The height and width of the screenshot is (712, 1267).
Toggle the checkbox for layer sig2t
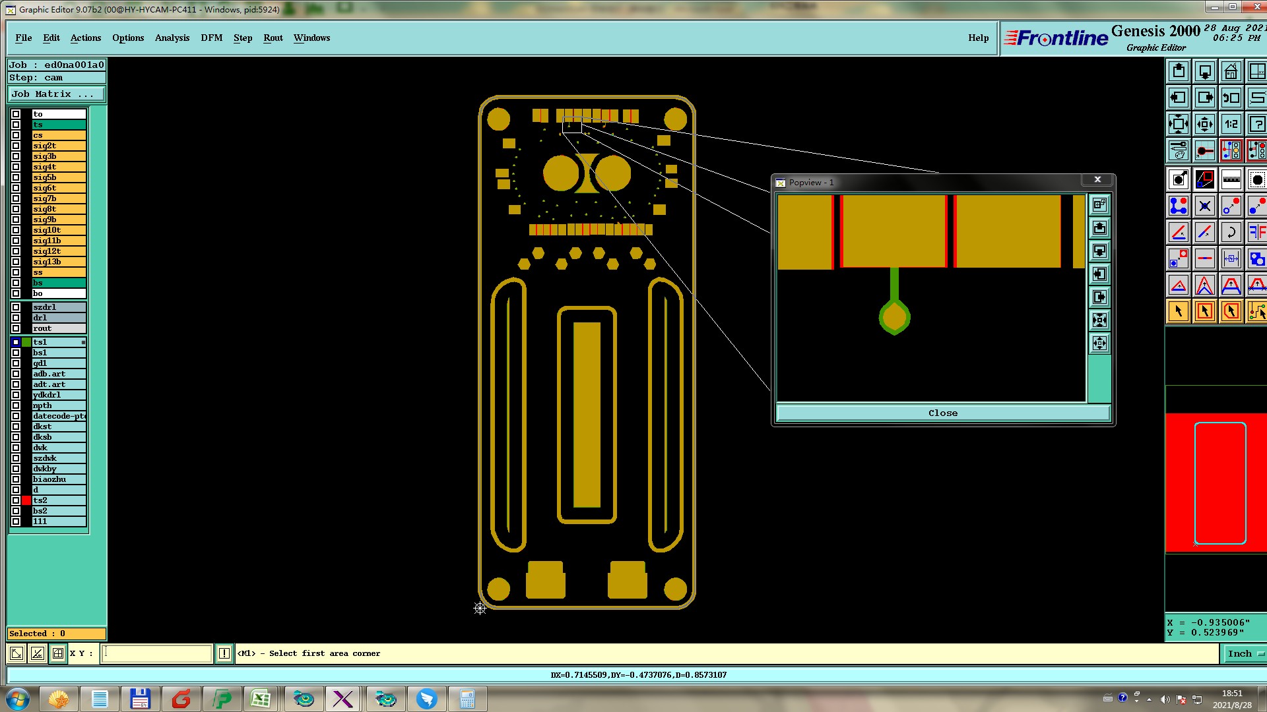tap(16, 146)
